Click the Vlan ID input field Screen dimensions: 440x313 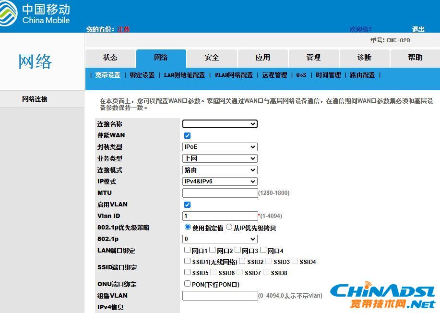click(220, 216)
